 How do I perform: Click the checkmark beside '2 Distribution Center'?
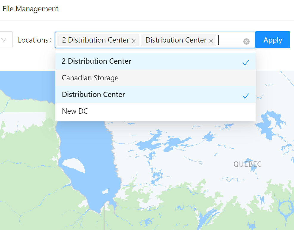coord(245,62)
